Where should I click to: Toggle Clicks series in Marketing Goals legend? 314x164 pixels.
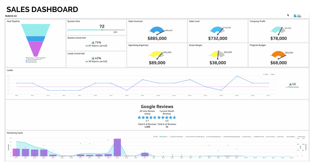click(x=156, y=137)
